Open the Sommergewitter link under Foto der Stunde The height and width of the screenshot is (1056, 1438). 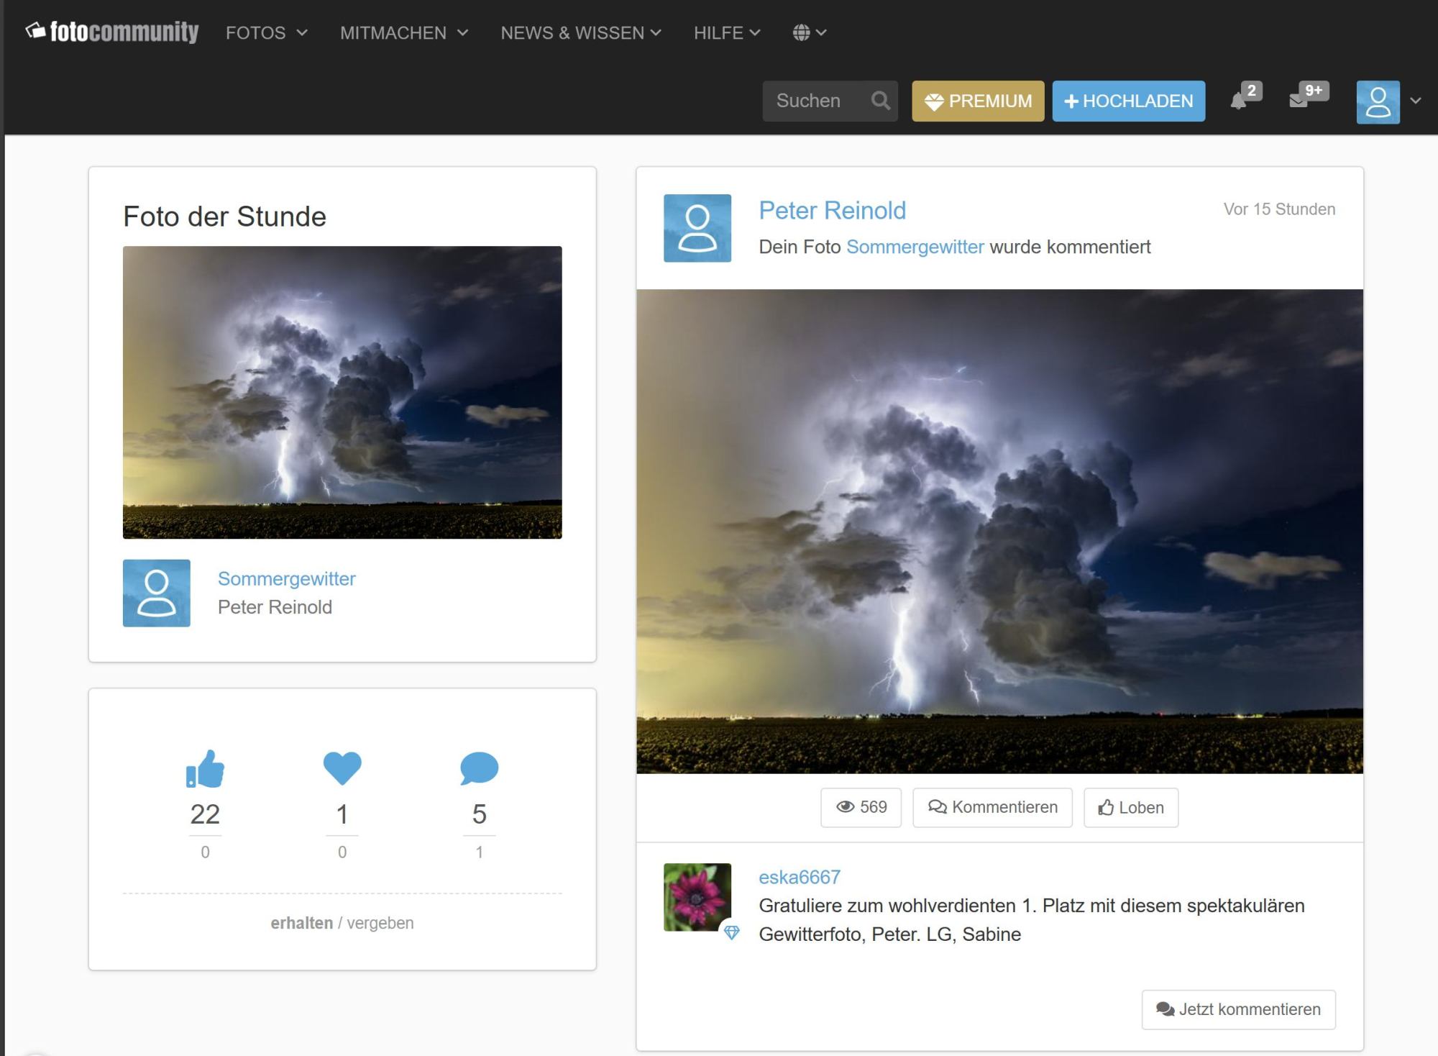pos(286,578)
